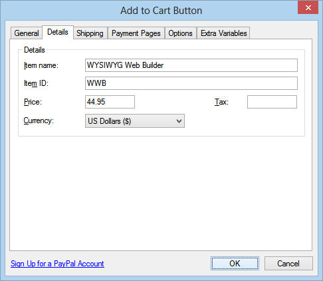
Task: Switch to Extra Variables tab
Action: coord(223,33)
